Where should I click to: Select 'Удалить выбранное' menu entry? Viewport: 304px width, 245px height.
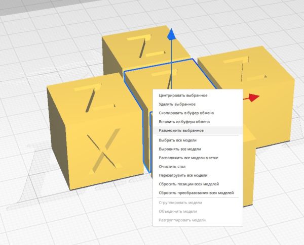pos(177,104)
